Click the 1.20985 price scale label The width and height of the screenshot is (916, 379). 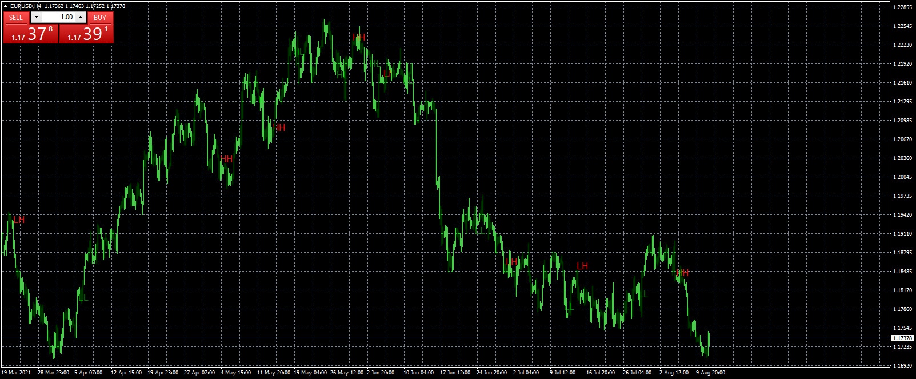(902, 121)
